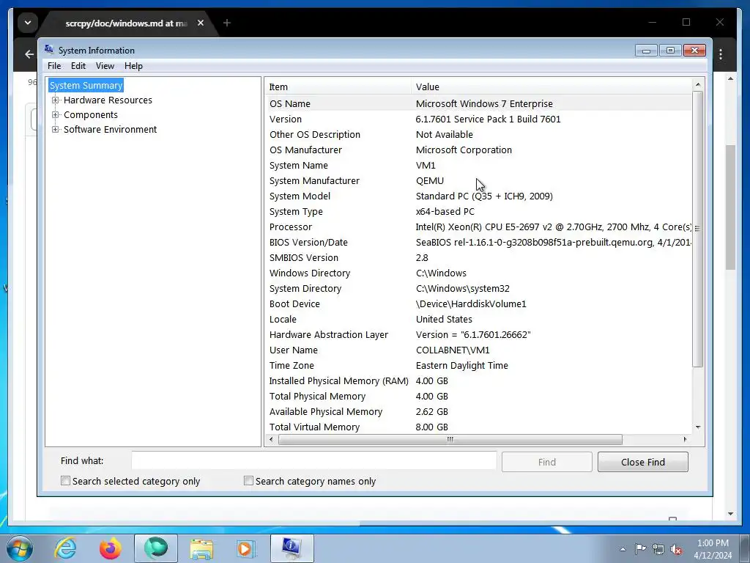Show hidden tray icons arrow
The image size is (750, 563).
[623, 549]
